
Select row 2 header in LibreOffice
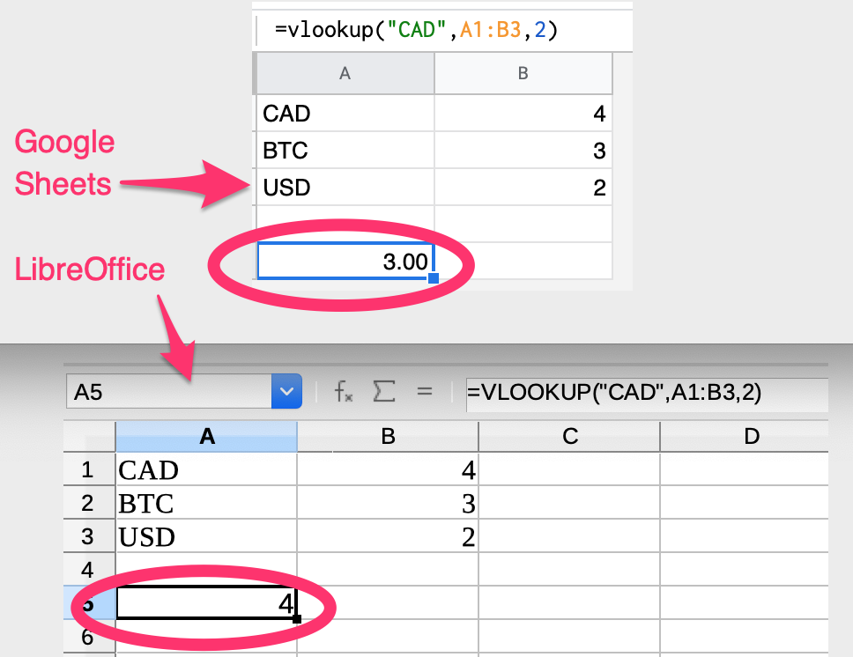89,503
